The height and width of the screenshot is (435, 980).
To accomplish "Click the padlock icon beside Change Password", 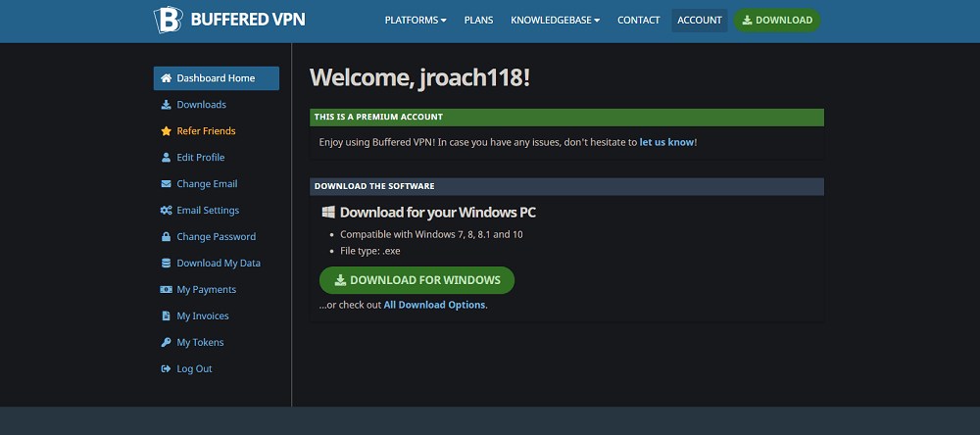I will [167, 236].
